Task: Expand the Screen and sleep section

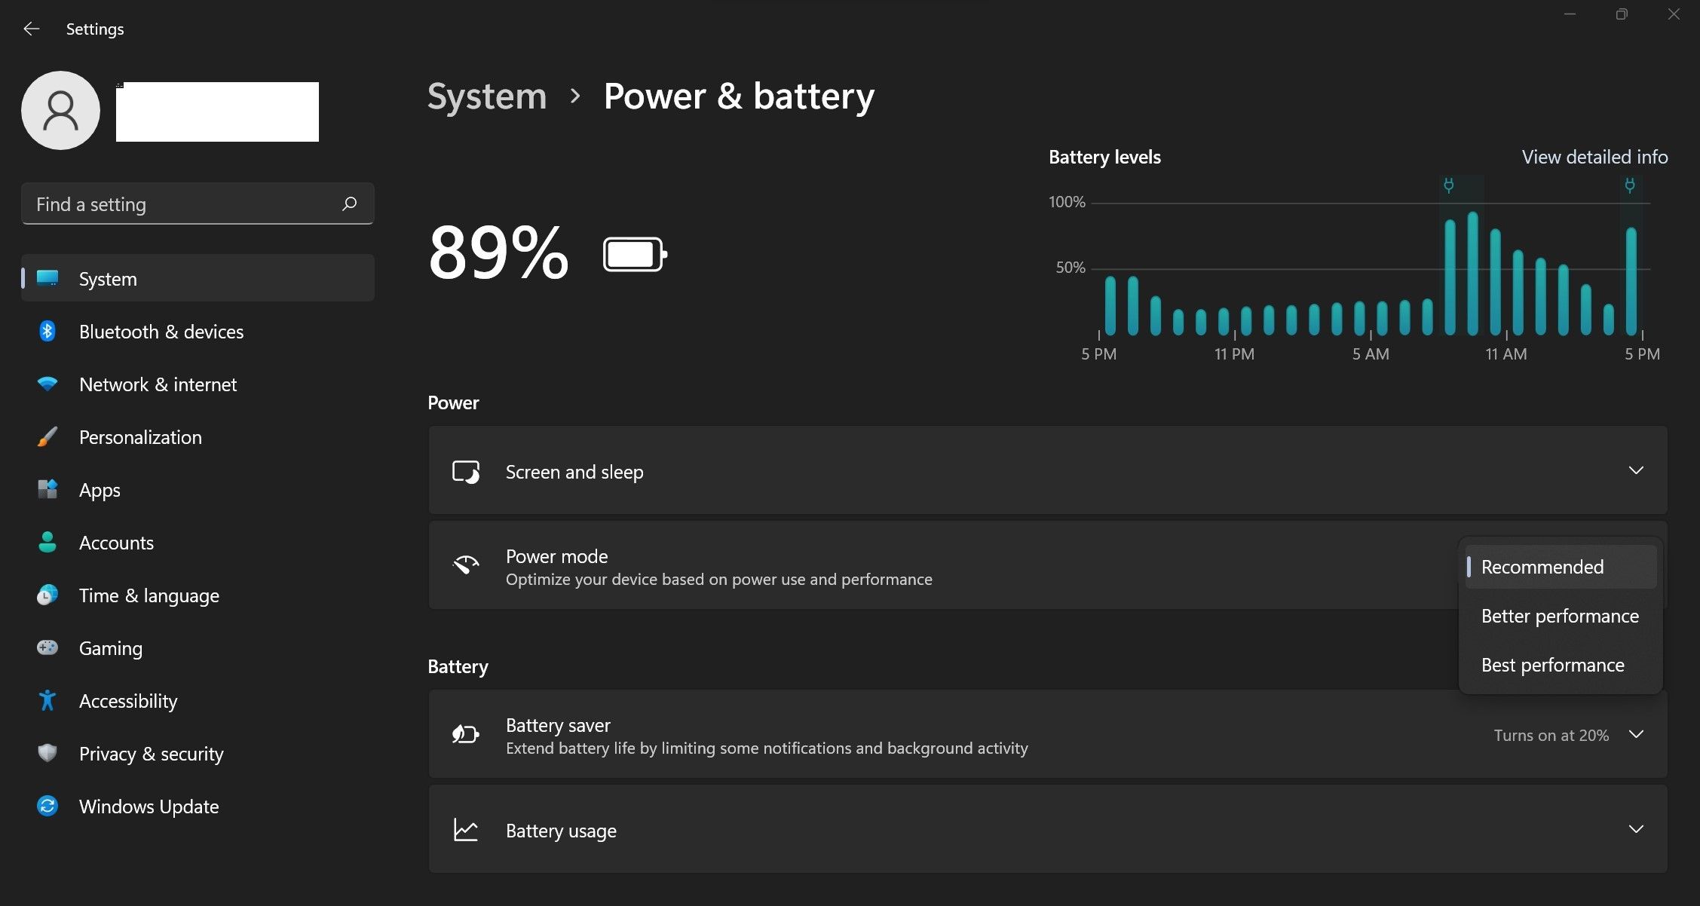Action: [1636, 470]
